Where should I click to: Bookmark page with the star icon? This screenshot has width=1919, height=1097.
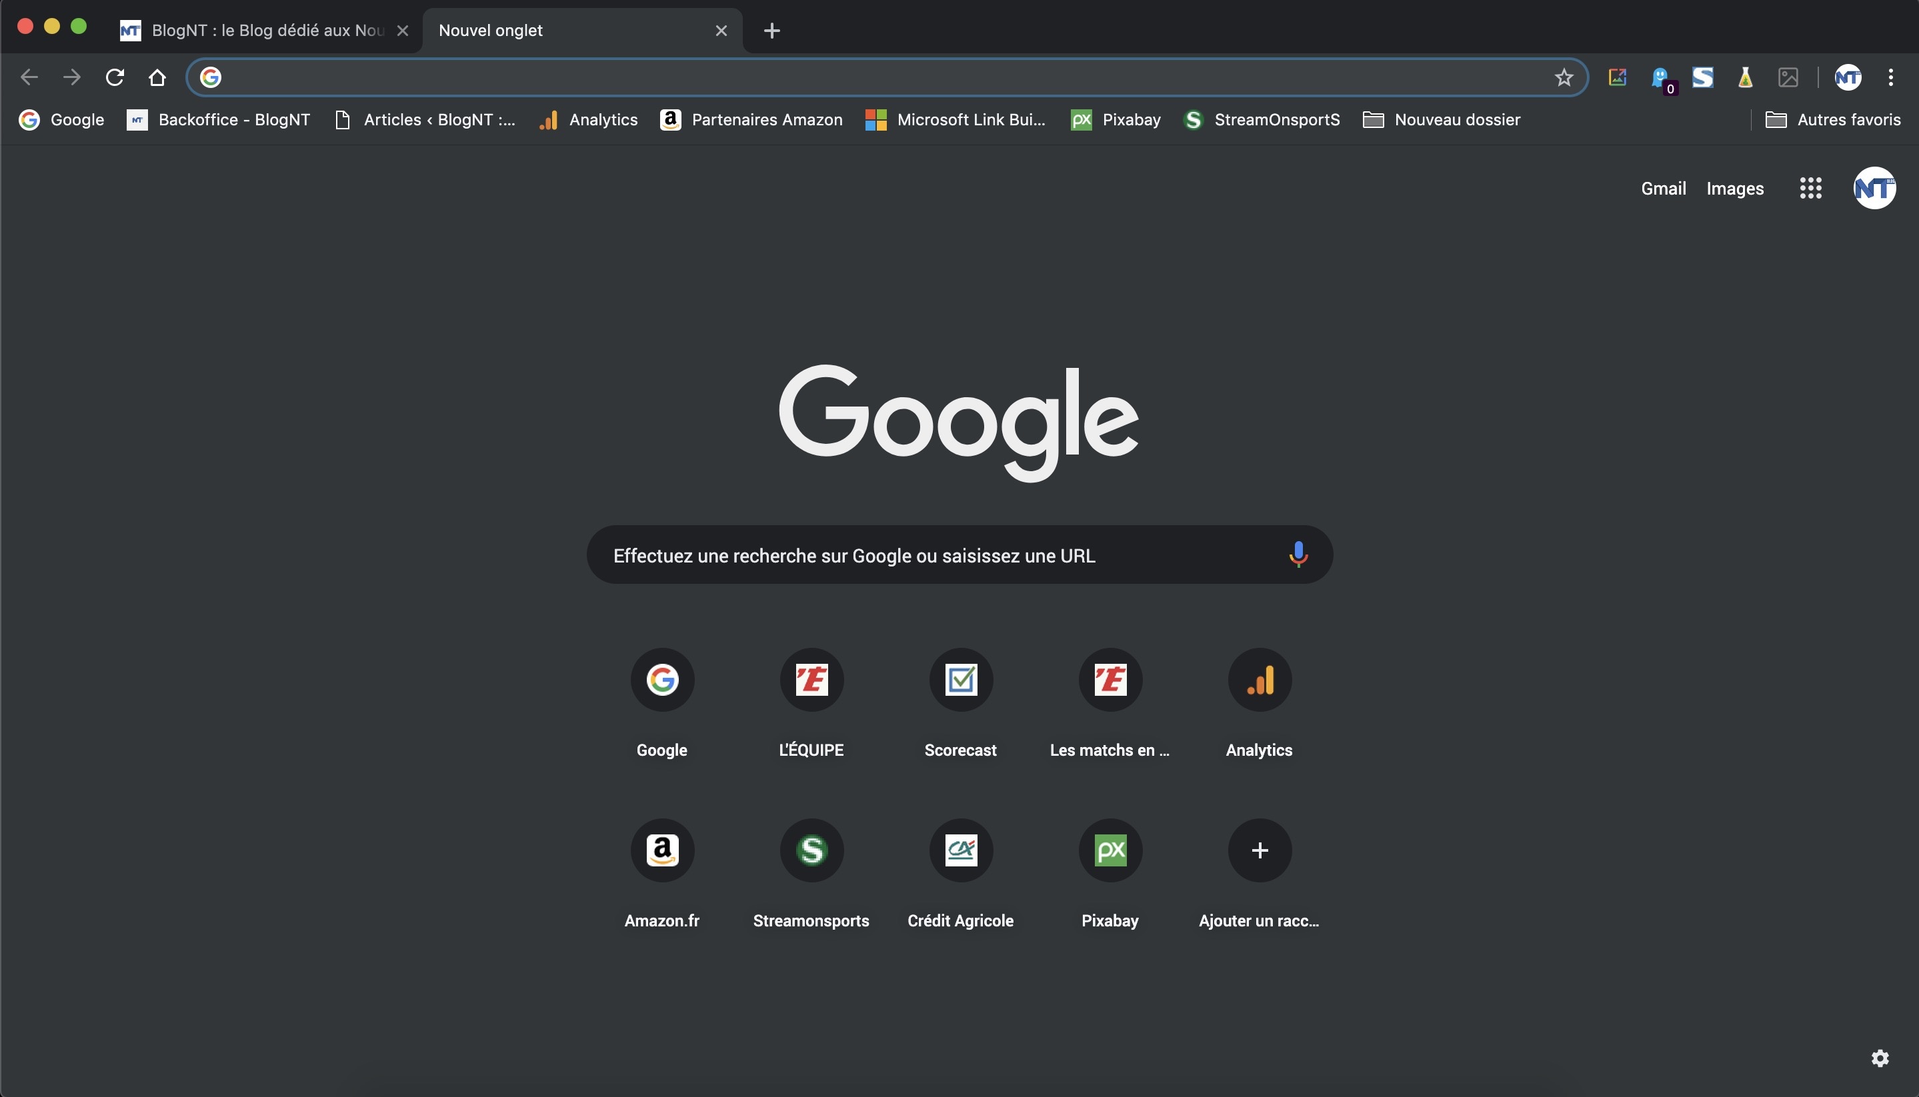tap(1563, 77)
